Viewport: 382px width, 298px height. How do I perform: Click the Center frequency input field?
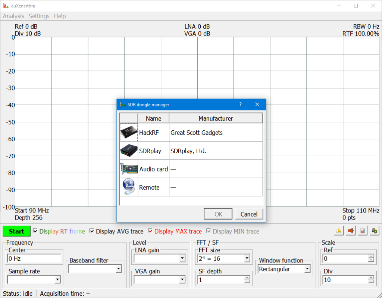[34, 258]
